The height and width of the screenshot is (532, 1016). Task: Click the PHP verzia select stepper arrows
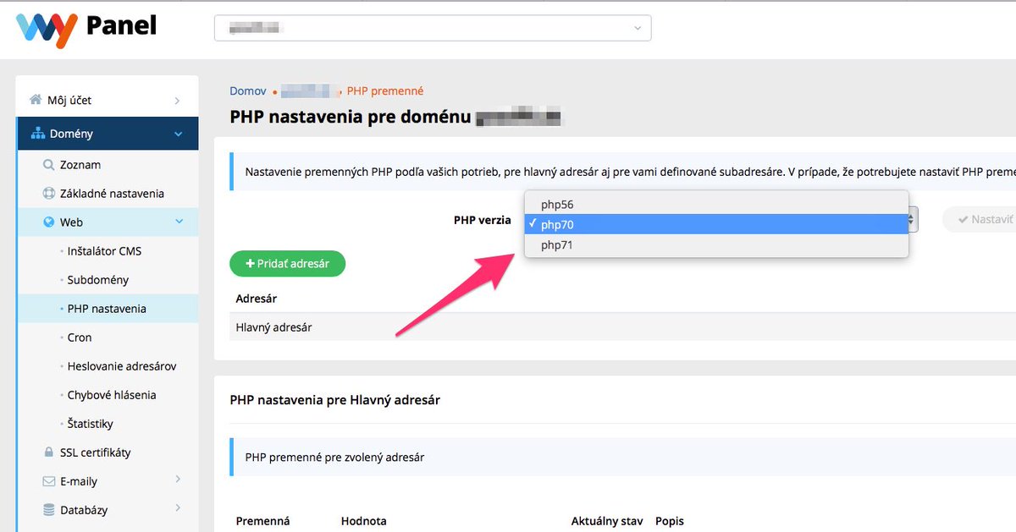coord(912,221)
